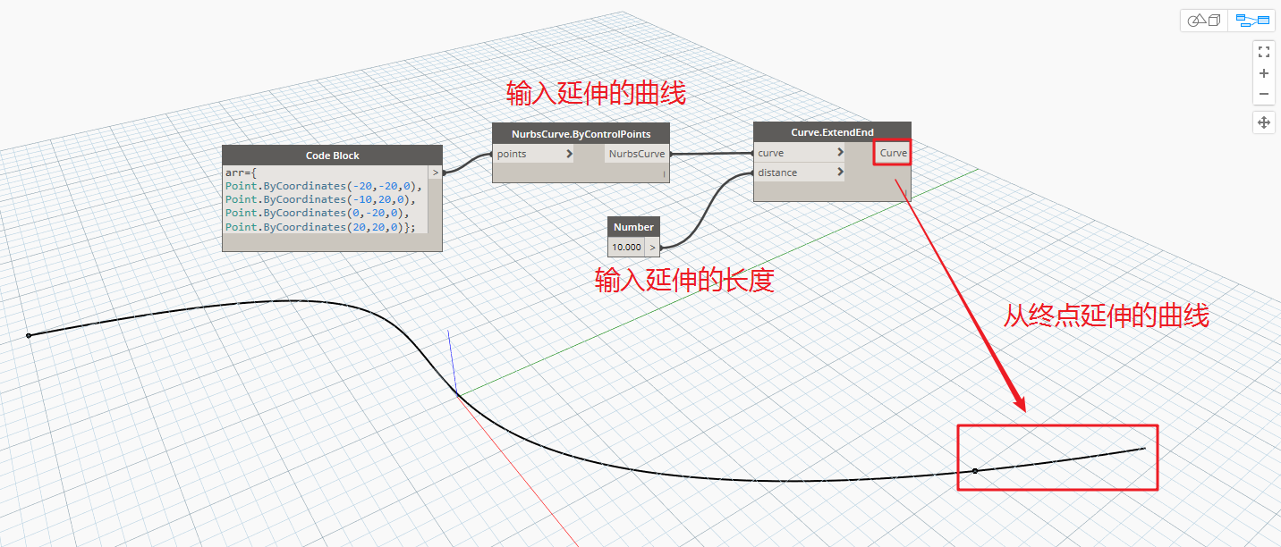Click the curve input port on Curve.ExtendEnd
Viewport: 1281px width, 547px height.
[x=800, y=153]
